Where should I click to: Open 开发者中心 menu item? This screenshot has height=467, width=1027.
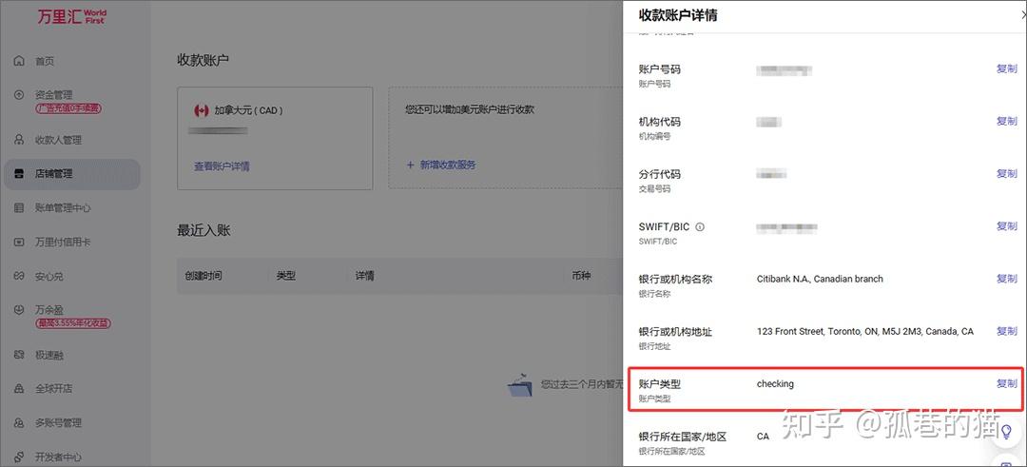pyautogui.click(x=58, y=456)
